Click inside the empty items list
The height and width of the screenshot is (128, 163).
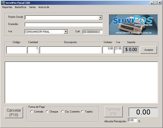[81, 82]
